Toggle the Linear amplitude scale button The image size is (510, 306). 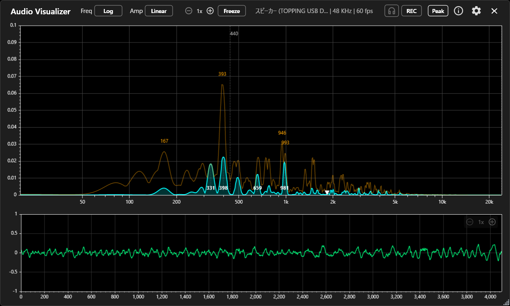pos(159,11)
